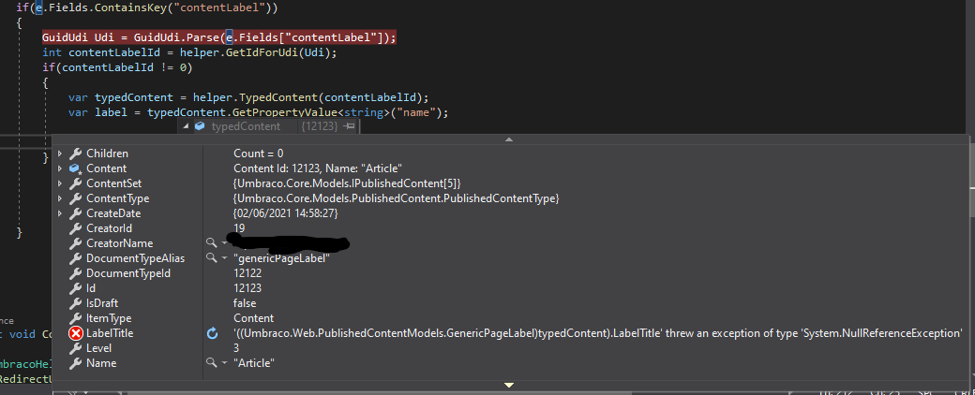
Task: Select the IsDraft value false
Action: 245,303
